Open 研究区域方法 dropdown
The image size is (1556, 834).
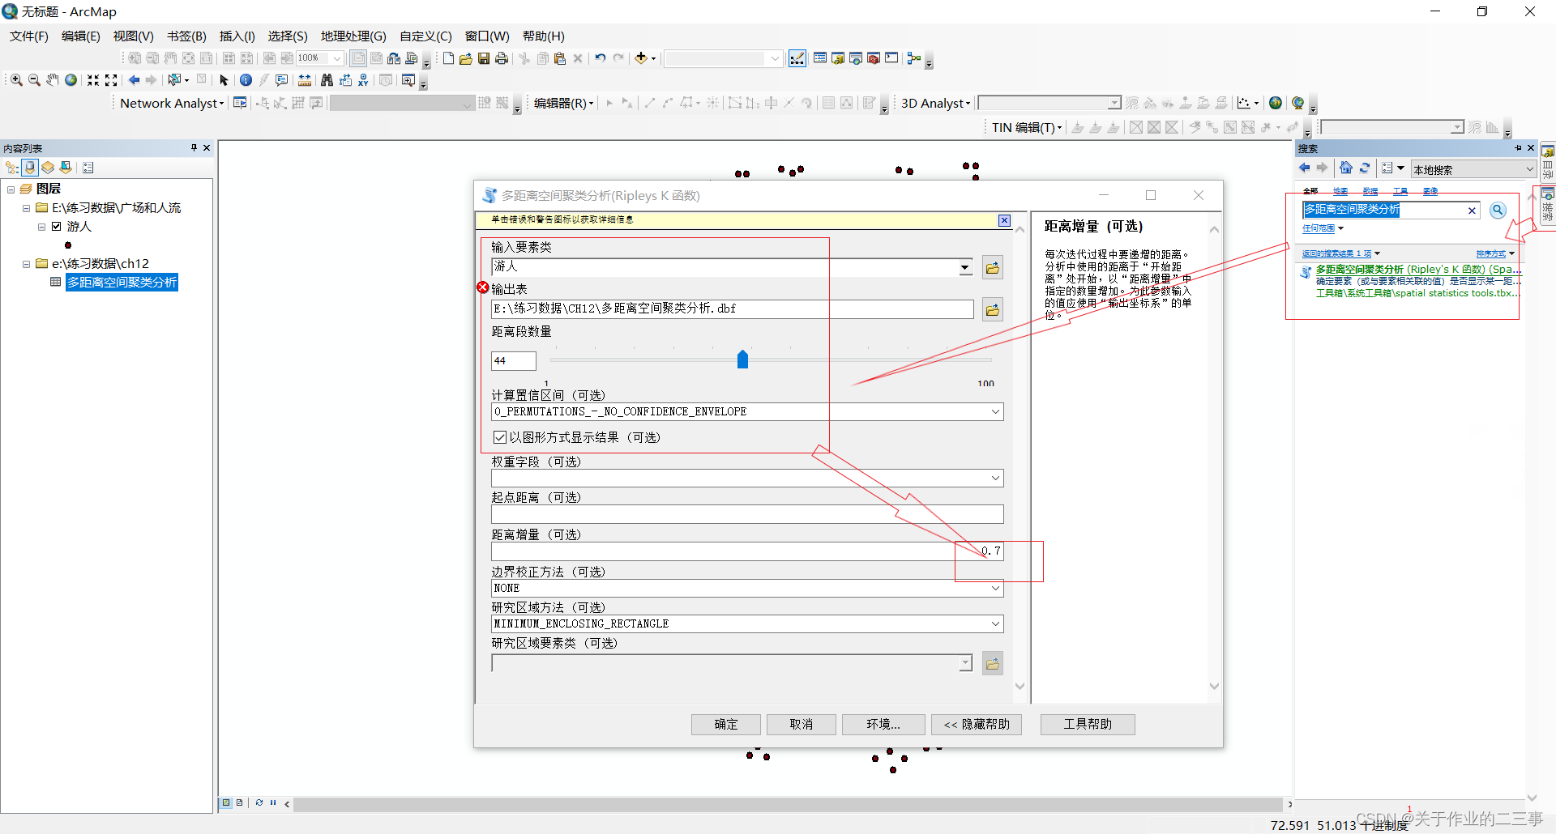(x=995, y=624)
